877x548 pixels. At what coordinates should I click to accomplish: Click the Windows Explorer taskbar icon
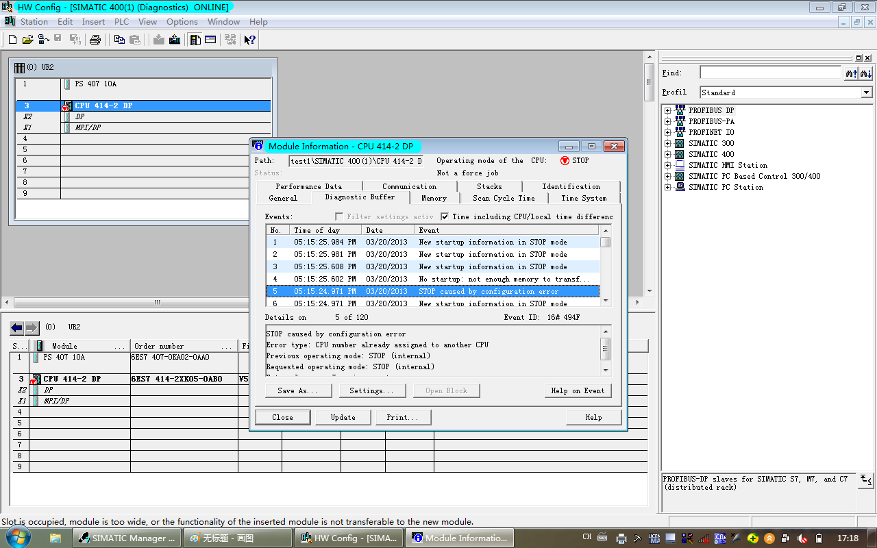point(55,538)
